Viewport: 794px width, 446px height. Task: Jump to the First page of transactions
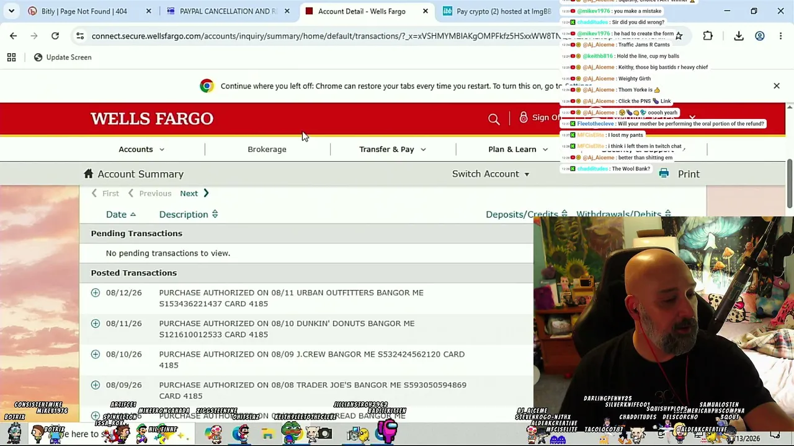(105, 193)
